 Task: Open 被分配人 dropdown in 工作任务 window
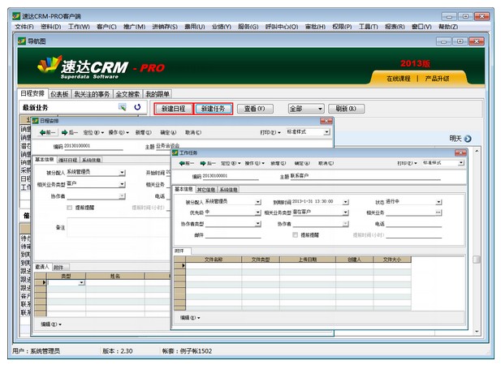pyautogui.click(x=257, y=202)
